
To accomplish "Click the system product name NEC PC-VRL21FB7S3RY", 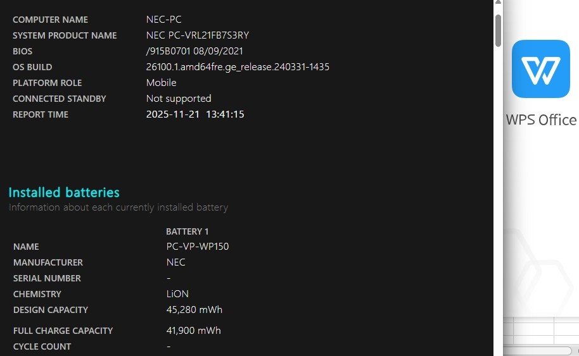I will pos(197,35).
